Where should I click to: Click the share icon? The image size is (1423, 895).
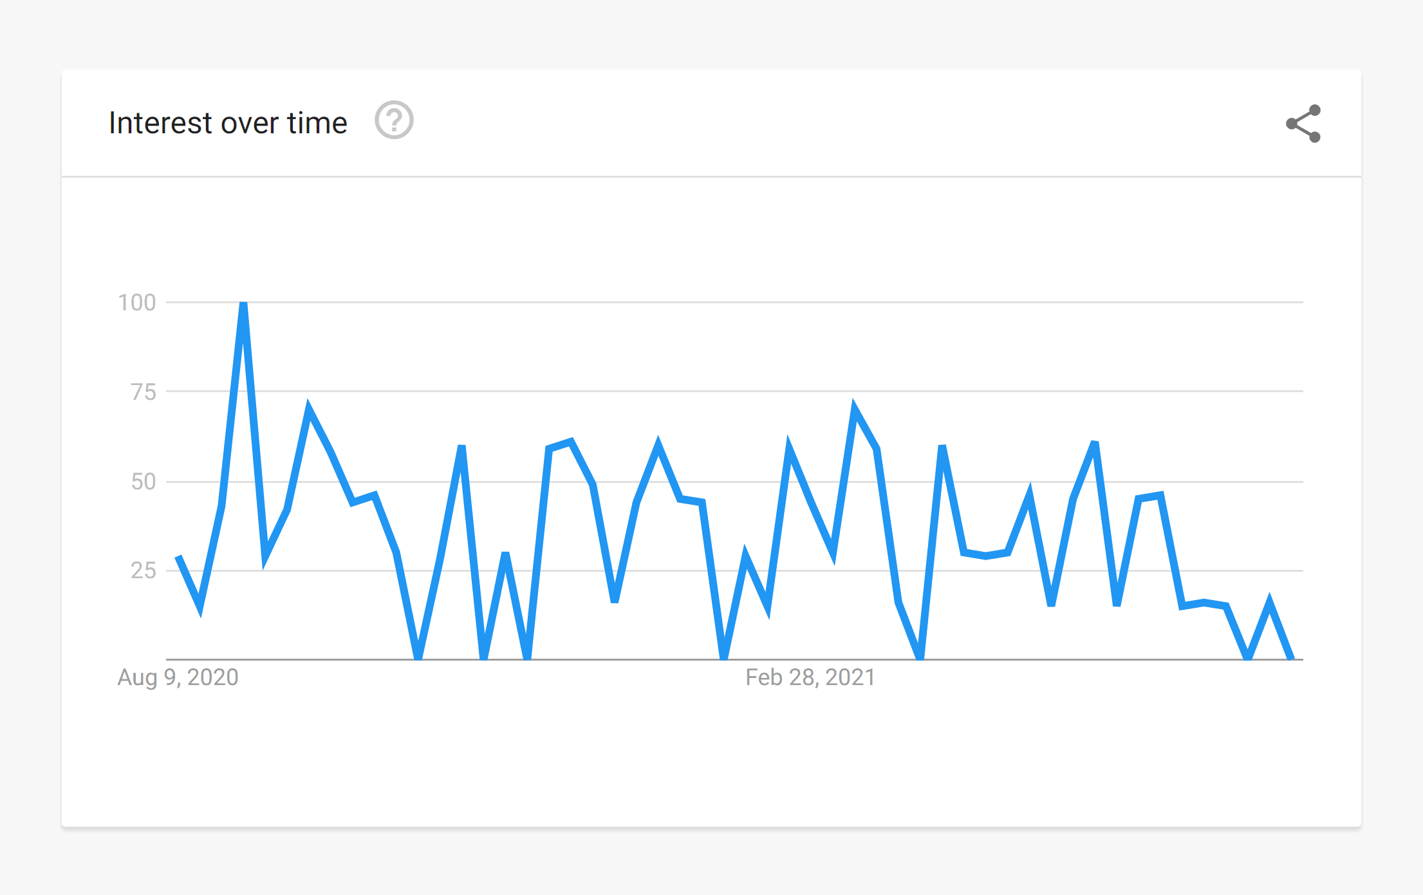(1303, 124)
